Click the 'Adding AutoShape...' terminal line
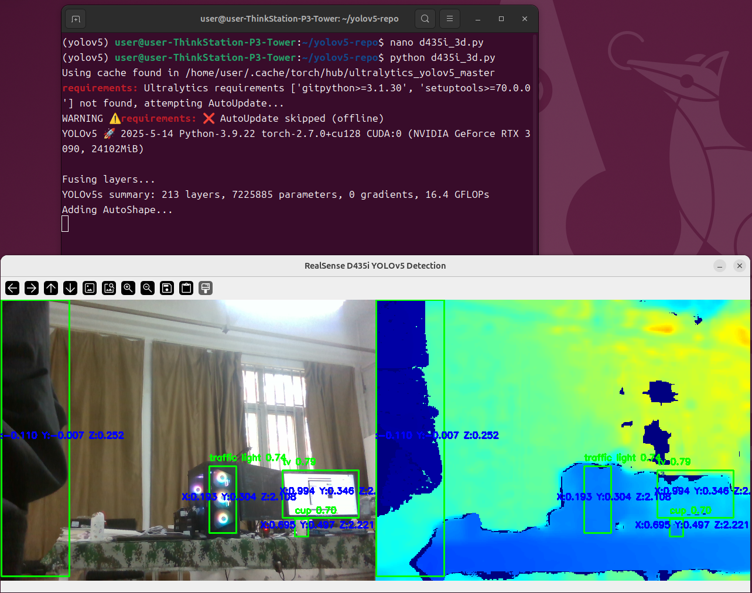The width and height of the screenshot is (752, 593). point(117,210)
